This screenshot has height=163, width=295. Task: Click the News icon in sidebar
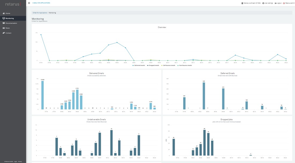point(4,28)
